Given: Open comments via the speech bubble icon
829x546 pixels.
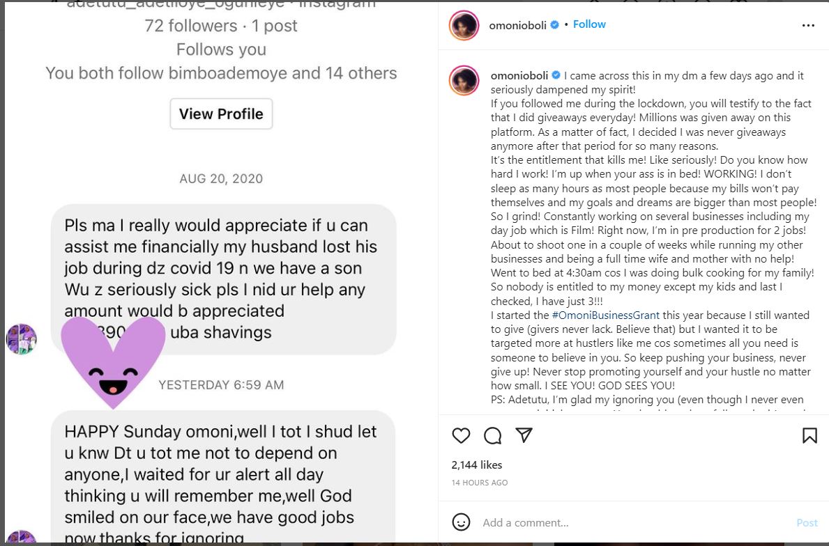Looking at the screenshot, I should tap(493, 436).
